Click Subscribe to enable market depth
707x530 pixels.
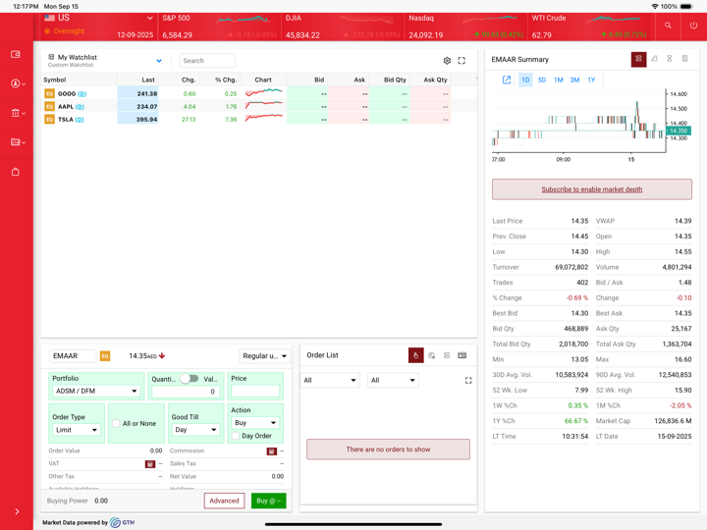point(591,189)
